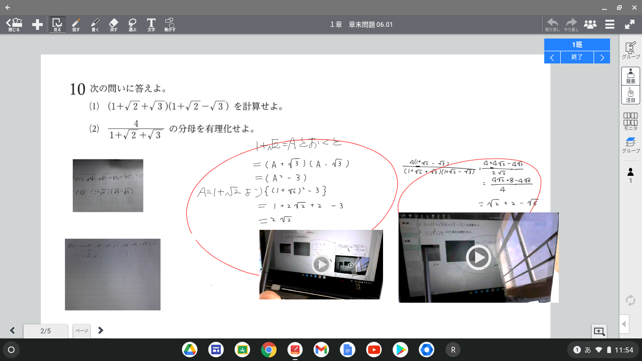Select the 指す pointer tool
The image size is (642, 361).
pyautogui.click(x=76, y=24)
